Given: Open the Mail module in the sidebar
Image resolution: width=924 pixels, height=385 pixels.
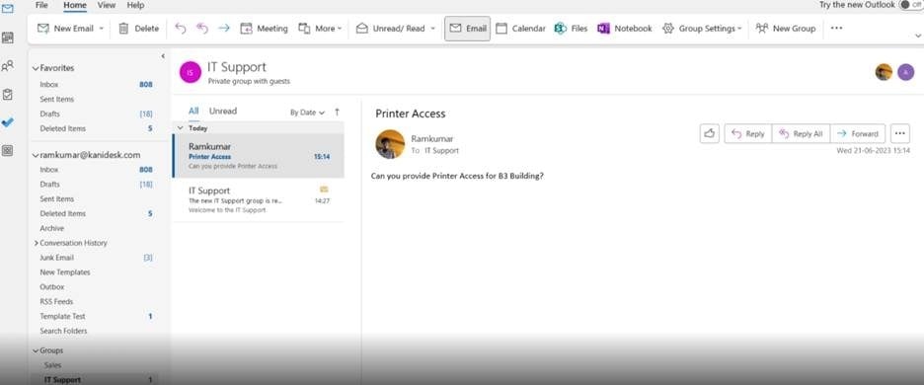Looking at the screenshot, I should coord(8,9).
